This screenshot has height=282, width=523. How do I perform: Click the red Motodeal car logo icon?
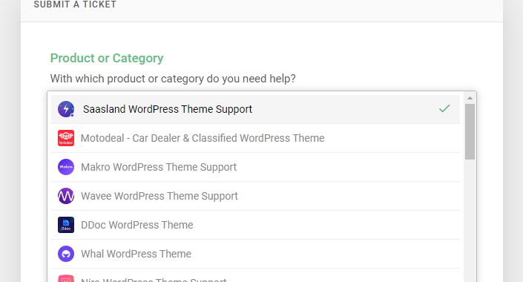pyautogui.click(x=66, y=138)
